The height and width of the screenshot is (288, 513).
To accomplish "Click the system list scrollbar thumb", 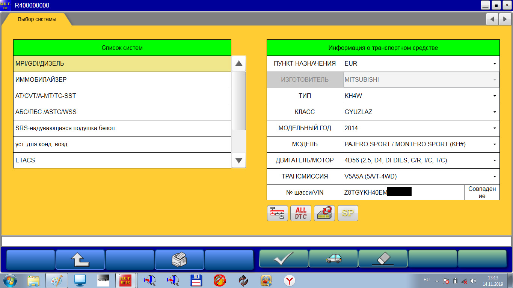I will 239,101.
